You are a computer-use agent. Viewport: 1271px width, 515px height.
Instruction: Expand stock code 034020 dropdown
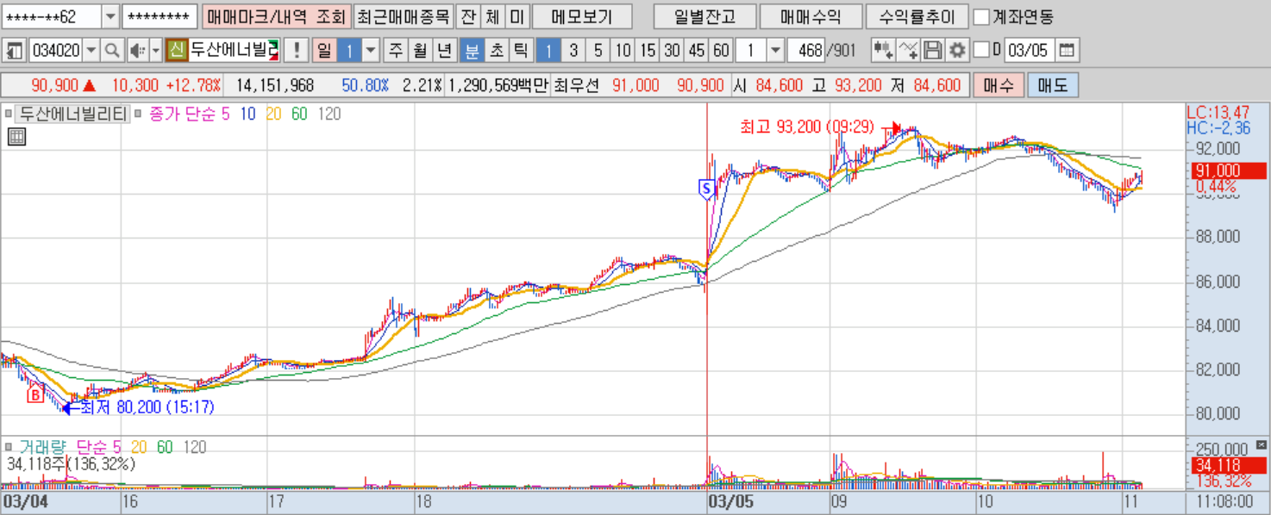tap(91, 50)
